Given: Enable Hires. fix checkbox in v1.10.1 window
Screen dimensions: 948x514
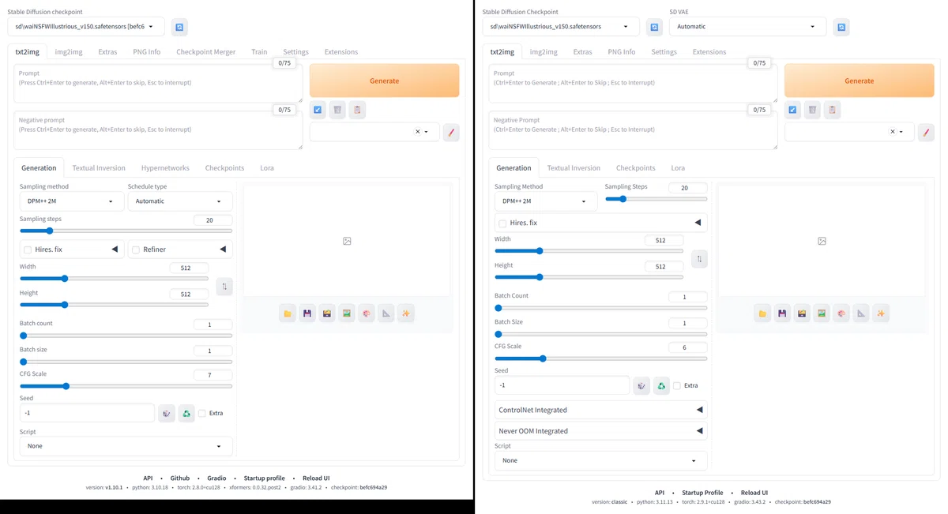Looking at the screenshot, I should click(28, 249).
